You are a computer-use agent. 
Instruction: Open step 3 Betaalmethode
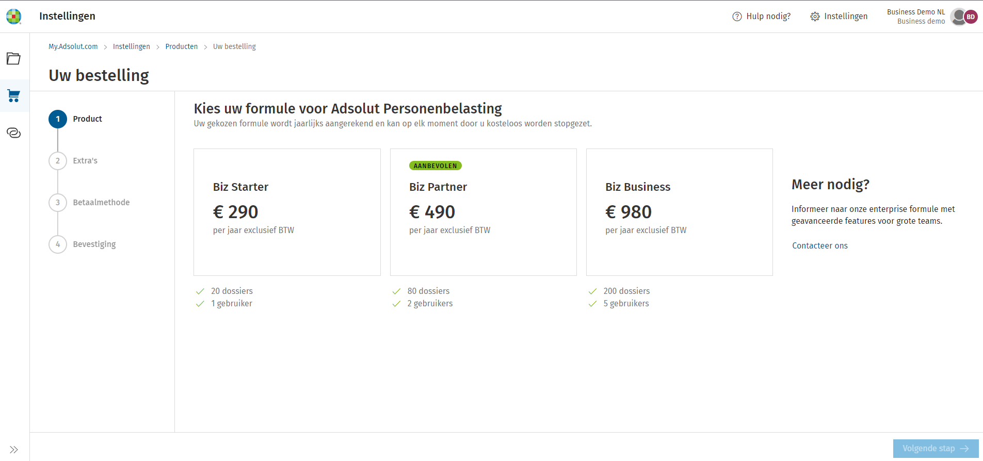58,203
